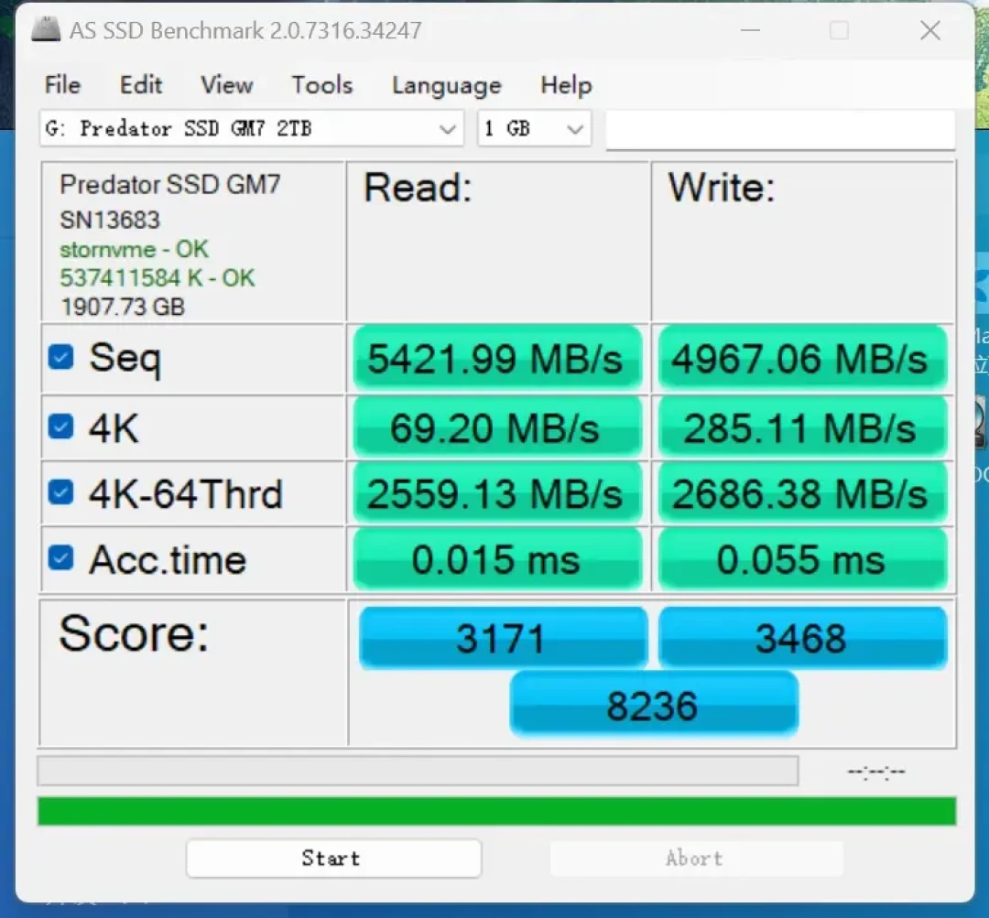
Task: Open the Tools menu
Action: pos(321,85)
